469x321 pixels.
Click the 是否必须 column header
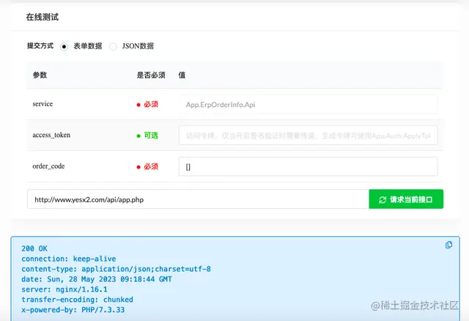(151, 75)
